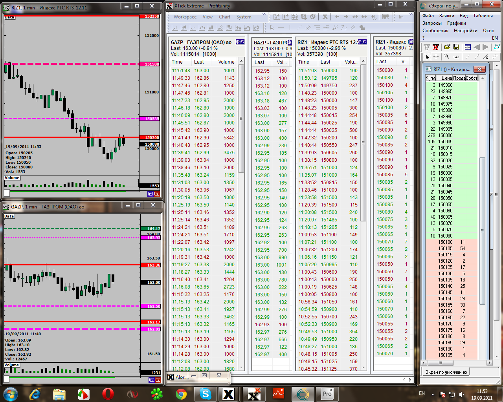The width and height of the screenshot is (503, 402).
Task: Select the Fibonacci retracement lines tool
Action: [317, 28]
